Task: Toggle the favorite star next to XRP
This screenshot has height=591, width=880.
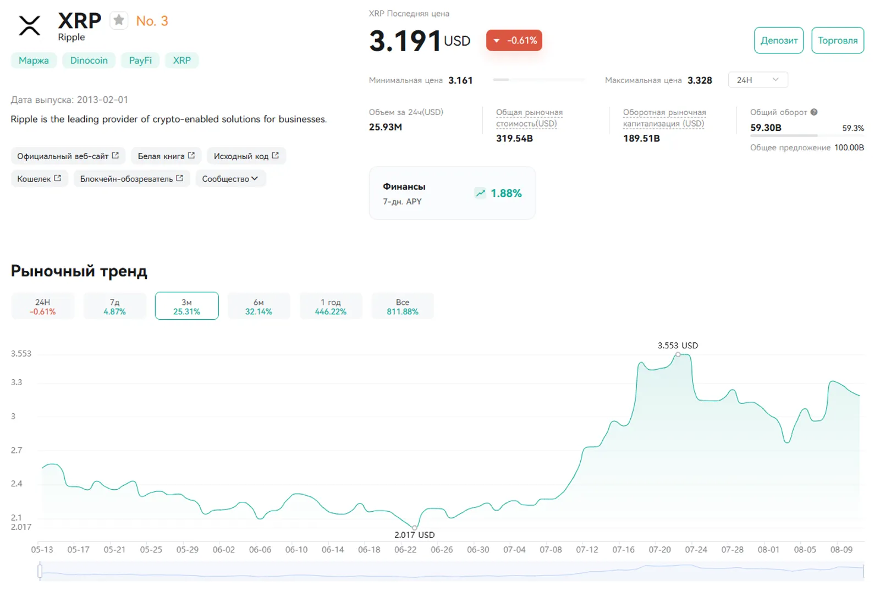Action: (x=119, y=20)
